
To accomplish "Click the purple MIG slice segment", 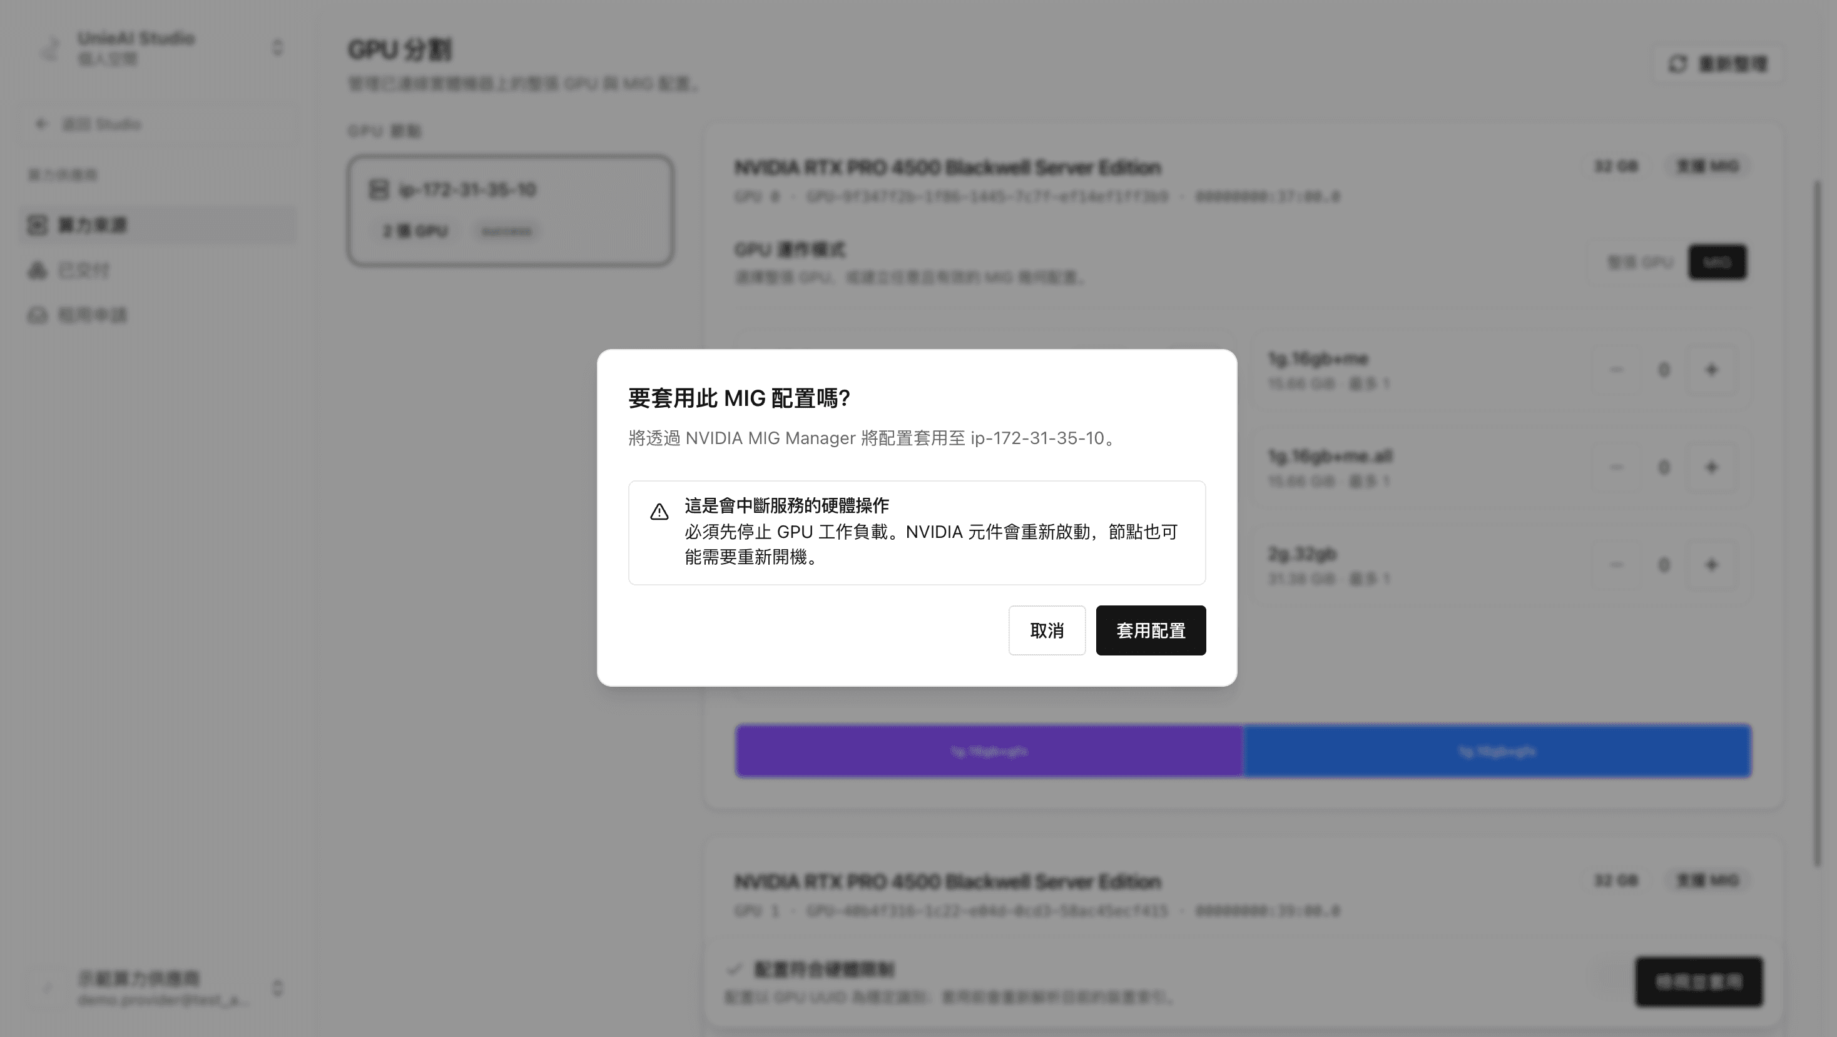I will point(989,751).
